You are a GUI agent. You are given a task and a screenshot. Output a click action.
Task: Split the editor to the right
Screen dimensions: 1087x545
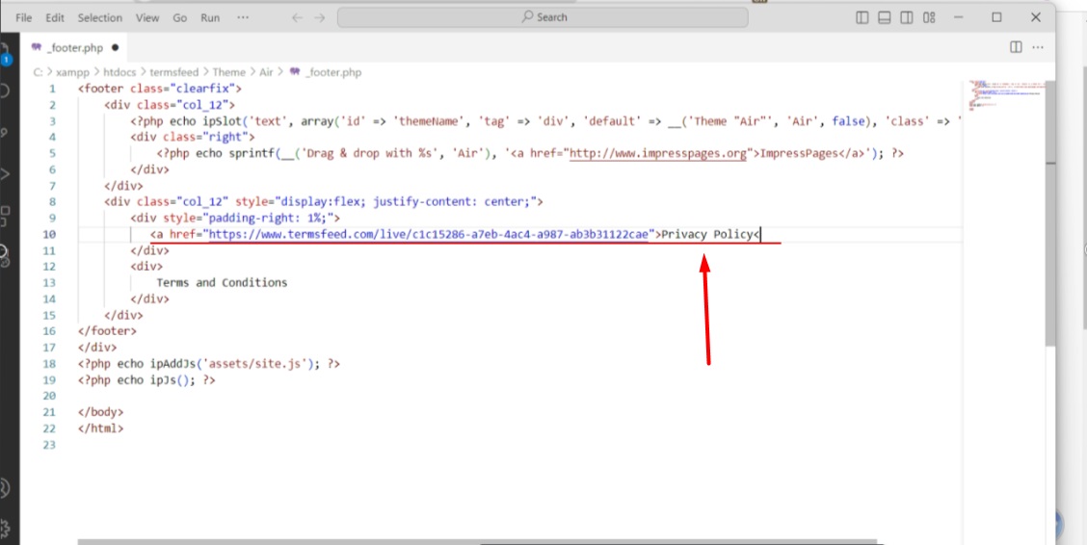pyautogui.click(x=1016, y=47)
